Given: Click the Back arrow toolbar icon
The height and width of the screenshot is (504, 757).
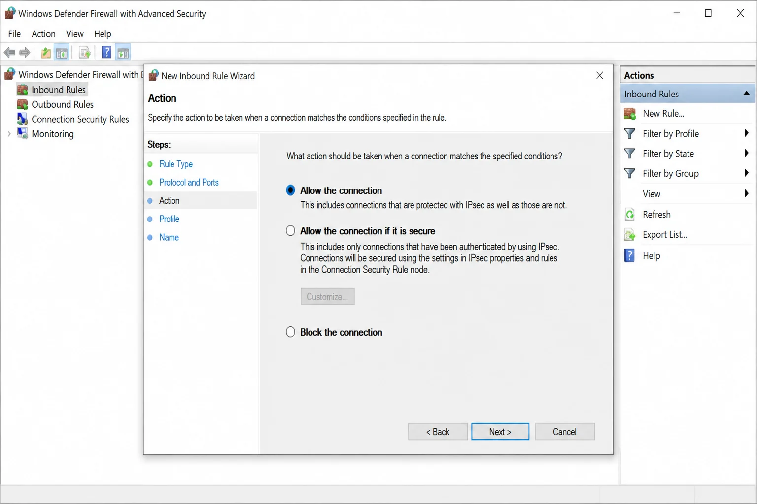Looking at the screenshot, I should pos(9,52).
